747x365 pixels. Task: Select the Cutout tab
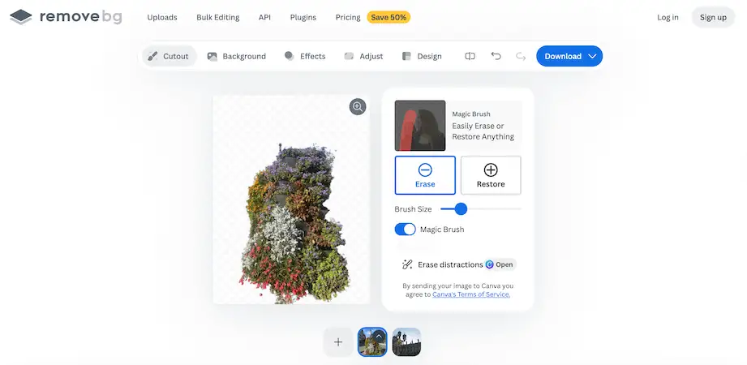pyautogui.click(x=169, y=56)
